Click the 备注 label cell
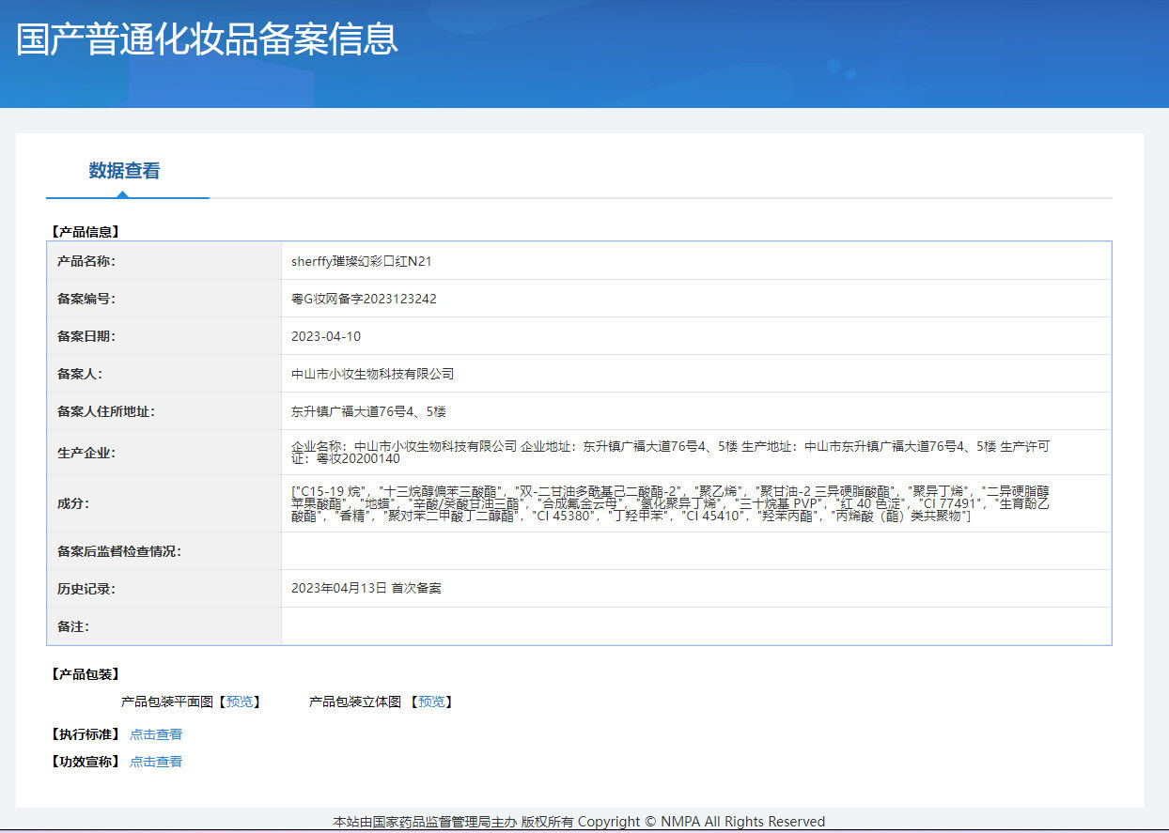 (164, 626)
